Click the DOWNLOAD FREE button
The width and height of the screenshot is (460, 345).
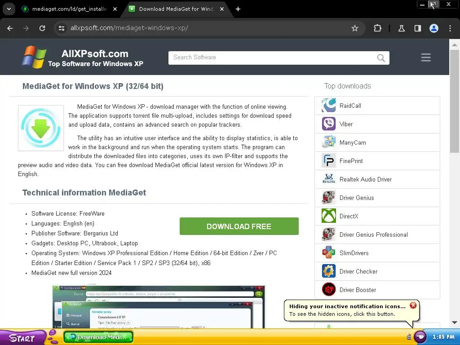pos(239,226)
